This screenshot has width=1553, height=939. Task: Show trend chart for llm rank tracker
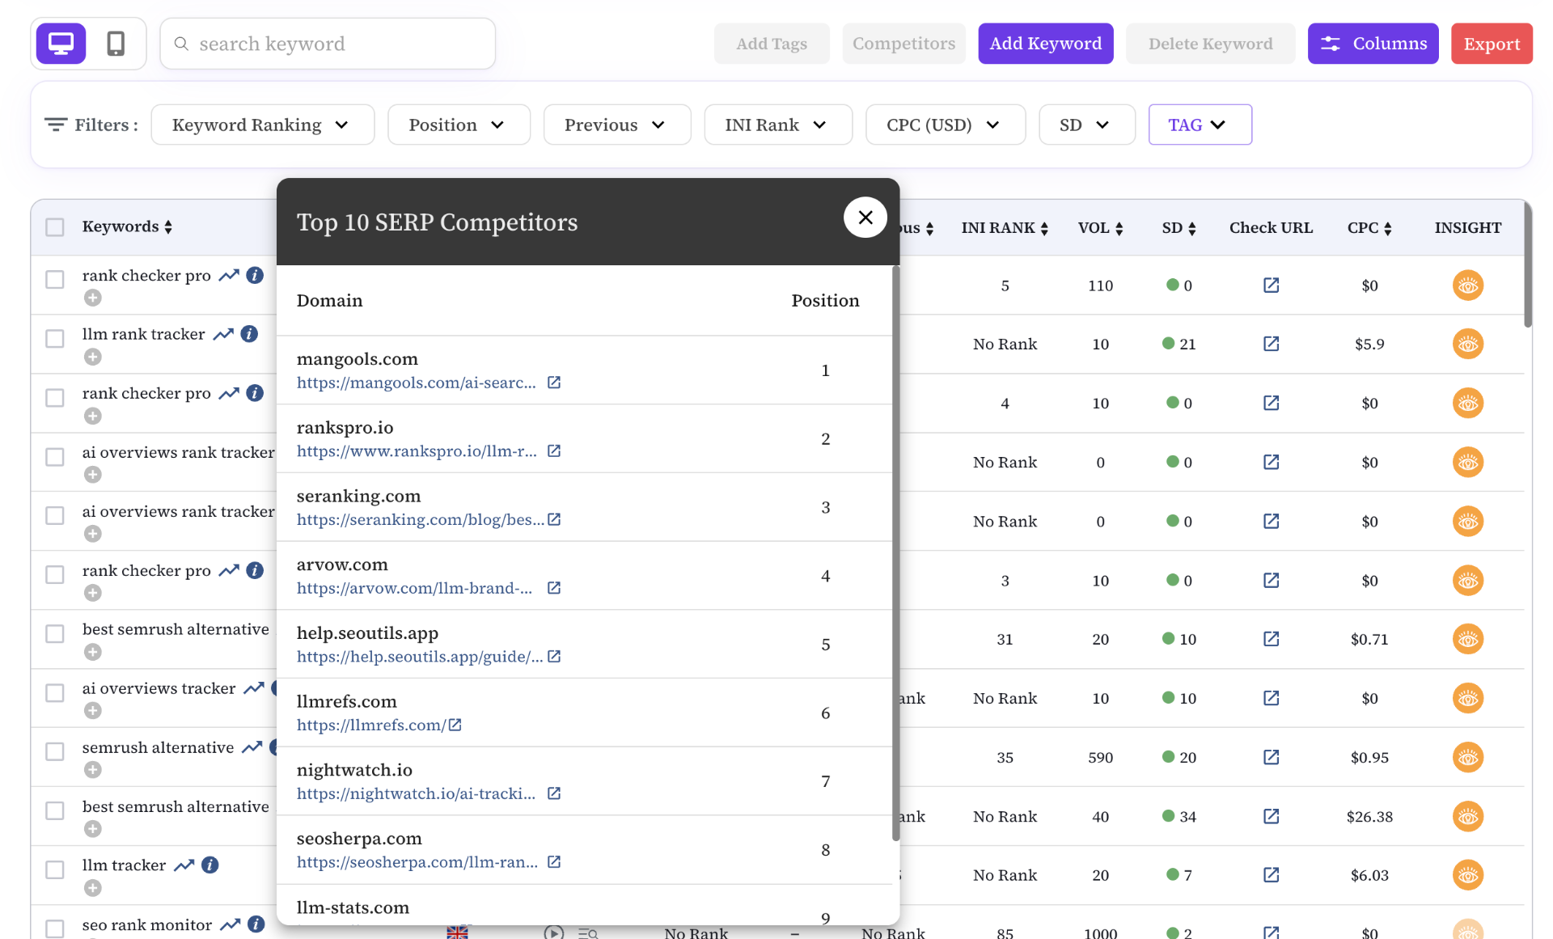[223, 334]
